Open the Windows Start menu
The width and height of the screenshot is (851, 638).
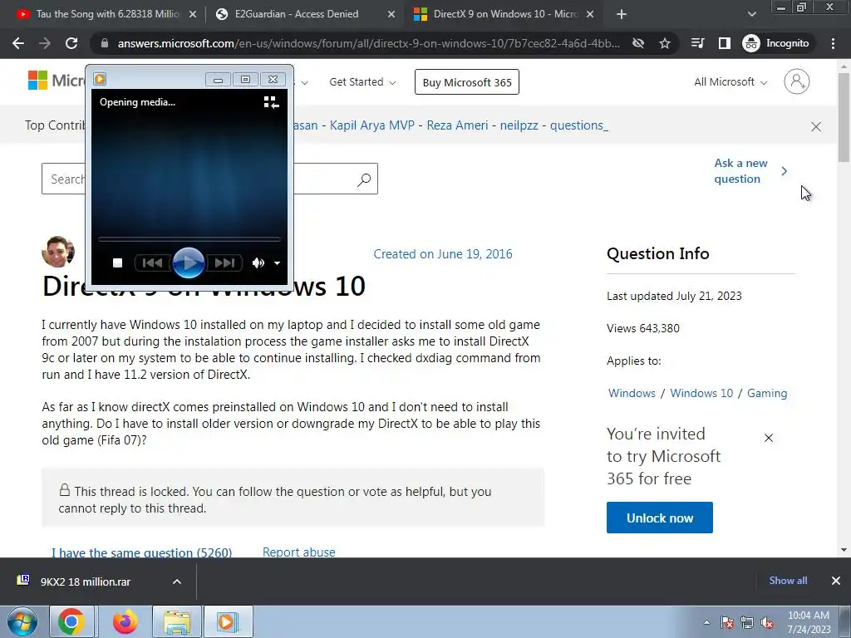22,621
